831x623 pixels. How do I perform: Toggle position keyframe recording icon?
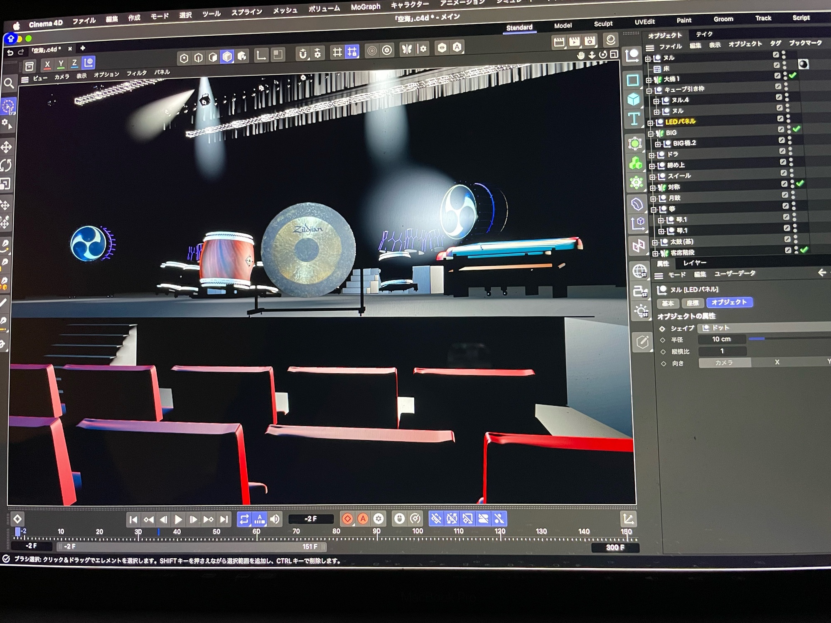pyautogui.click(x=436, y=519)
